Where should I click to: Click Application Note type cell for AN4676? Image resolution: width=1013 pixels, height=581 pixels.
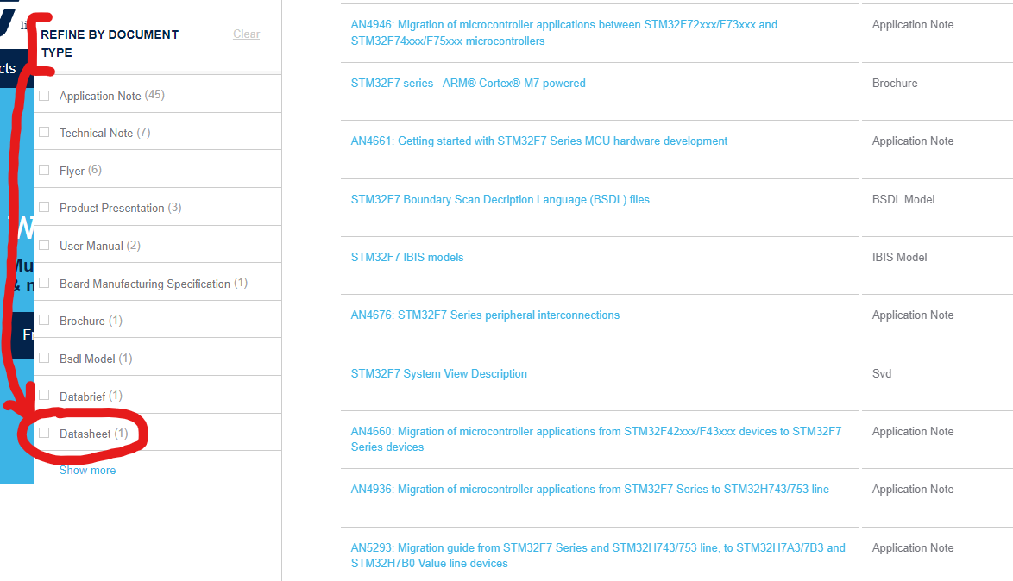point(912,315)
